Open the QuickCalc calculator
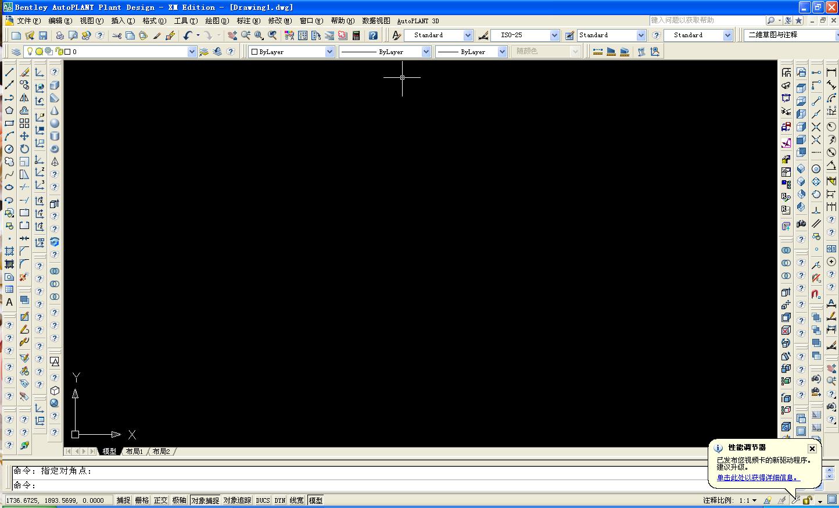Screen dimensions: 839x508 pos(356,35)
